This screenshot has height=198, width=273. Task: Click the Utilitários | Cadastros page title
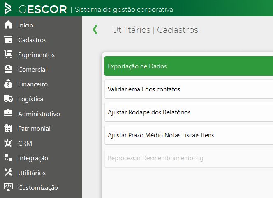tap(155, 30)
